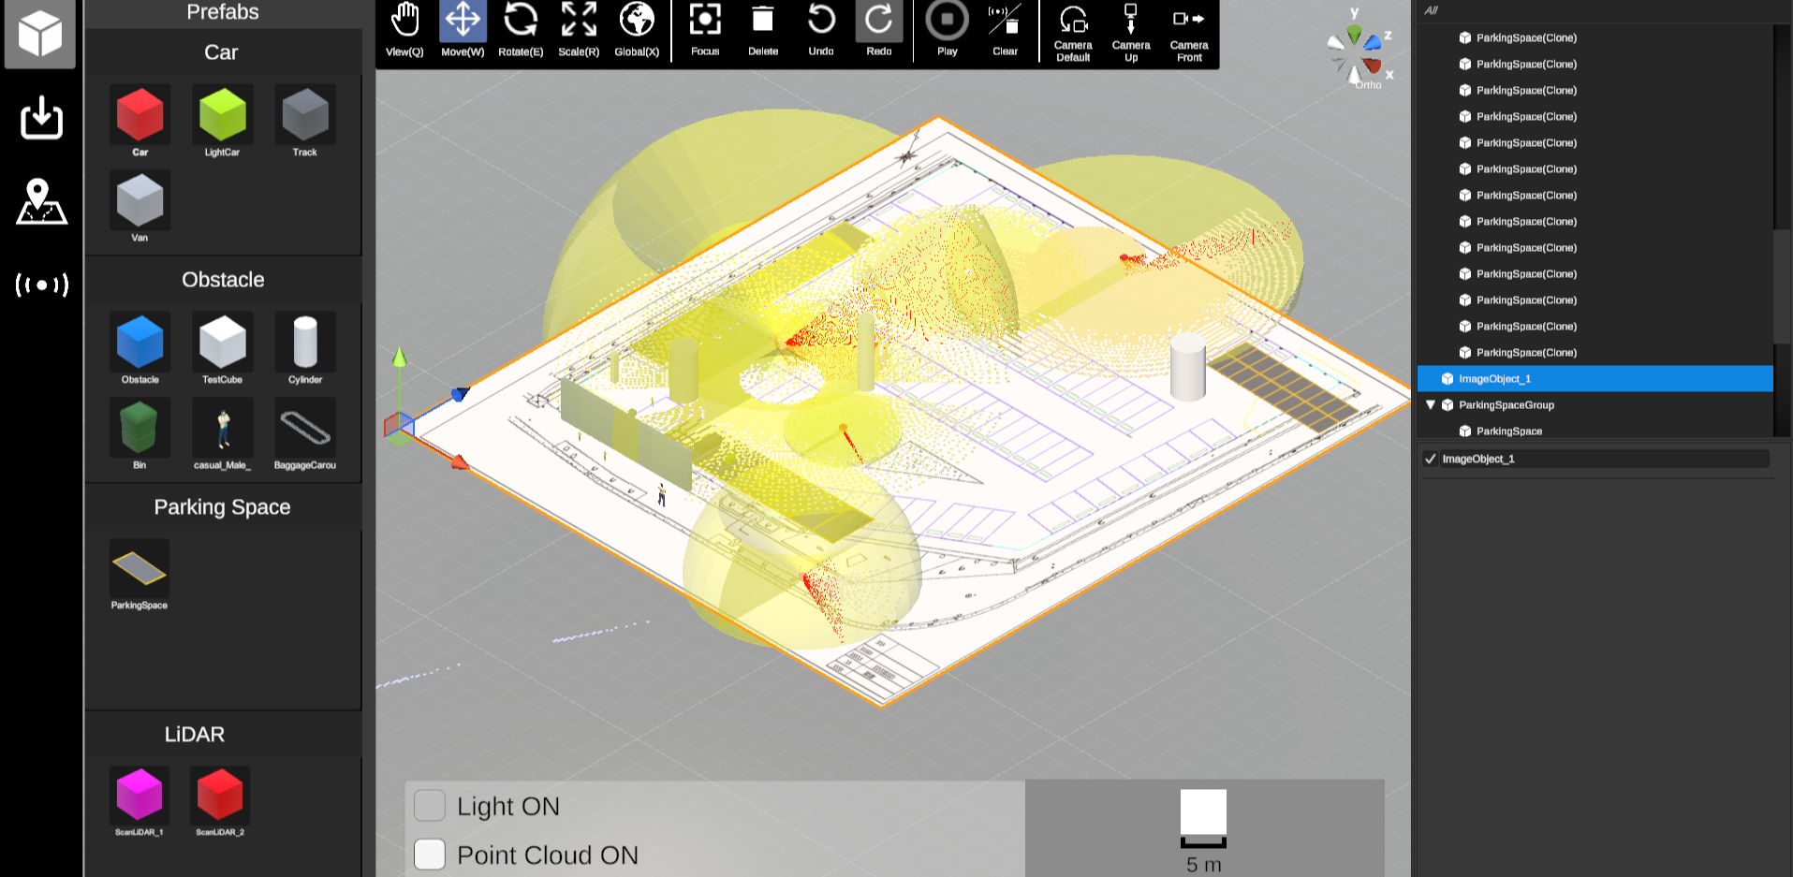Switch to the Scale(R) tool
The image size is (1793, 877).
tap(579, 30)
